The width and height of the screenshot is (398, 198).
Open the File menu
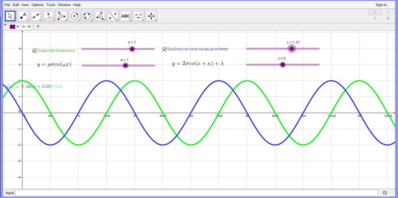click(7, 5)
